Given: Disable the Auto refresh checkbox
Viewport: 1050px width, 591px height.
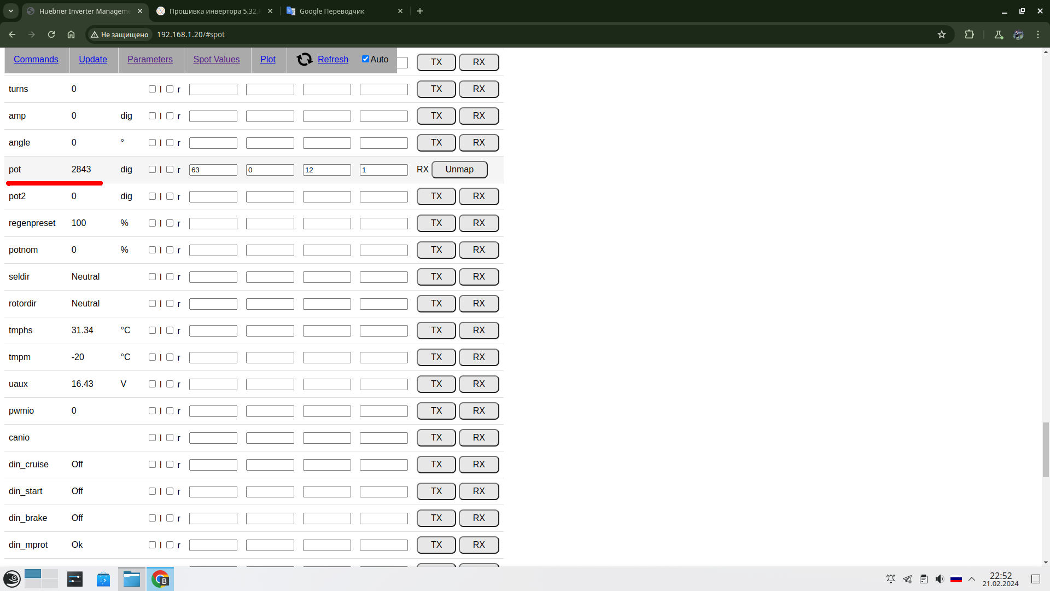Looking at the screenshot, I should 365,59.
